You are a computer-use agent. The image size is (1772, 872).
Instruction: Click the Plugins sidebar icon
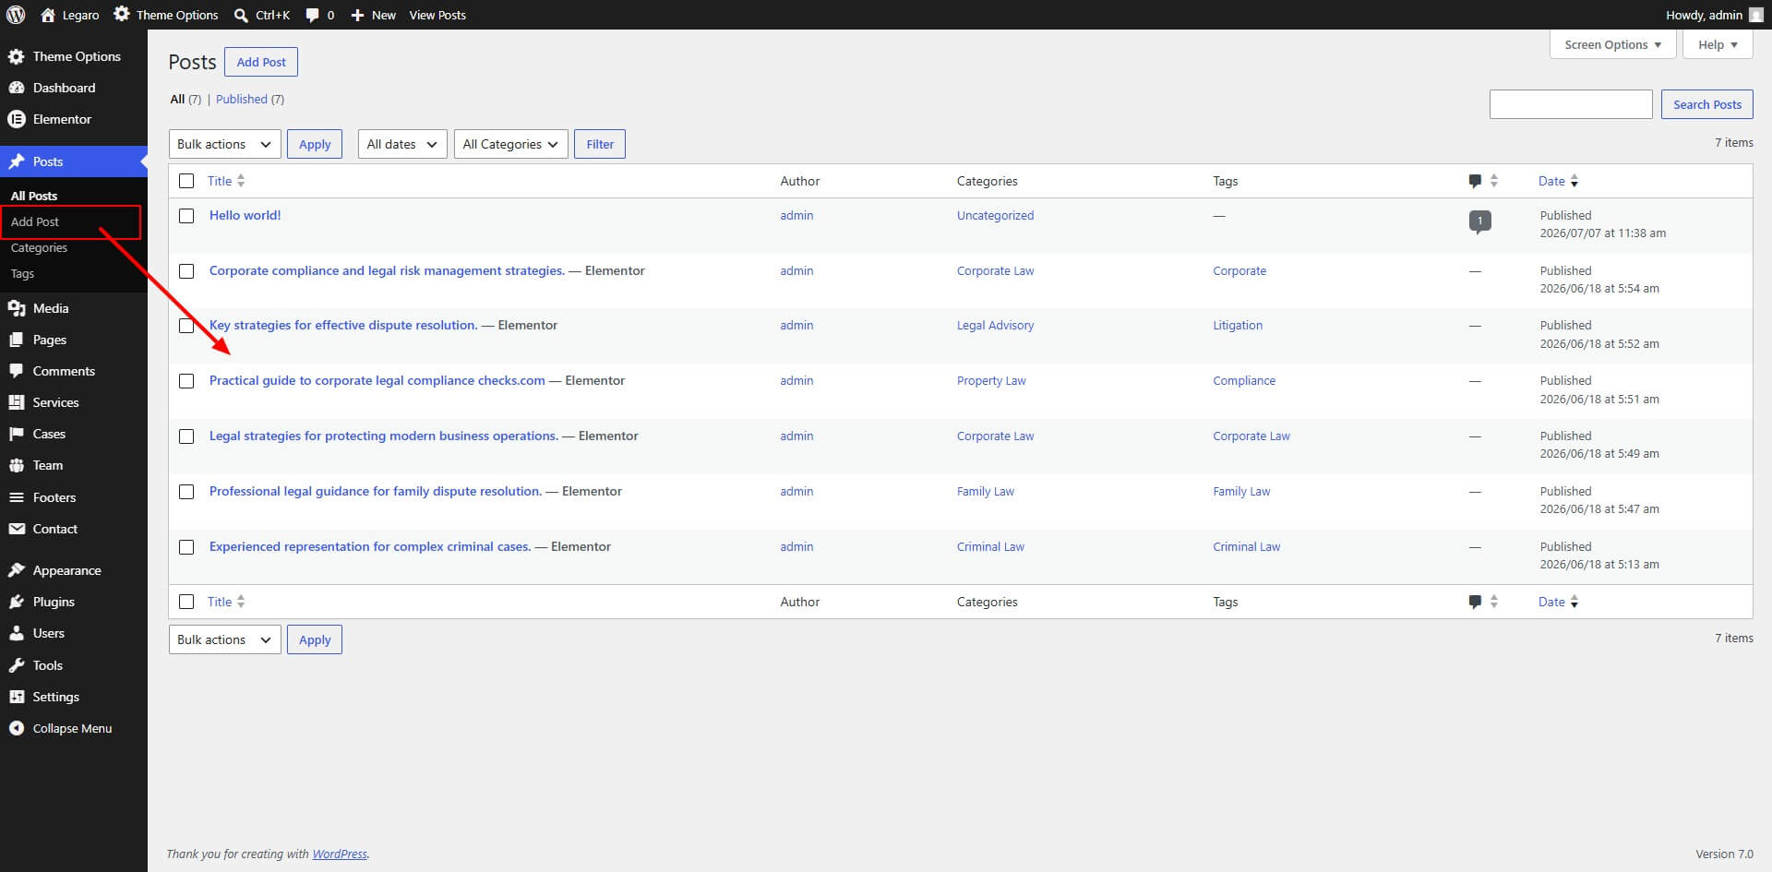pos(16,602)
